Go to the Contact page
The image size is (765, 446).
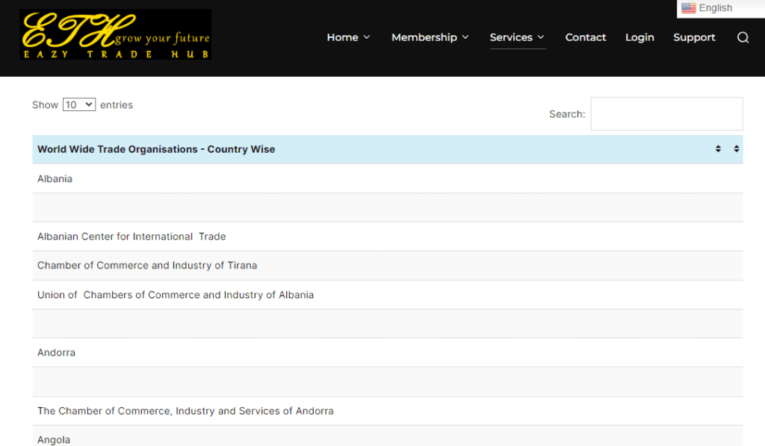click(x=586, y=37)
